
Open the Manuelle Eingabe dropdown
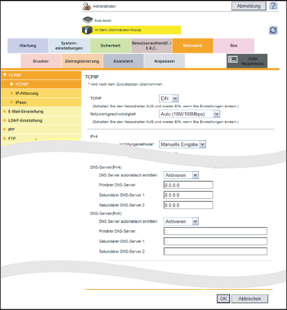pyautogui.click(x=182, y=144)
